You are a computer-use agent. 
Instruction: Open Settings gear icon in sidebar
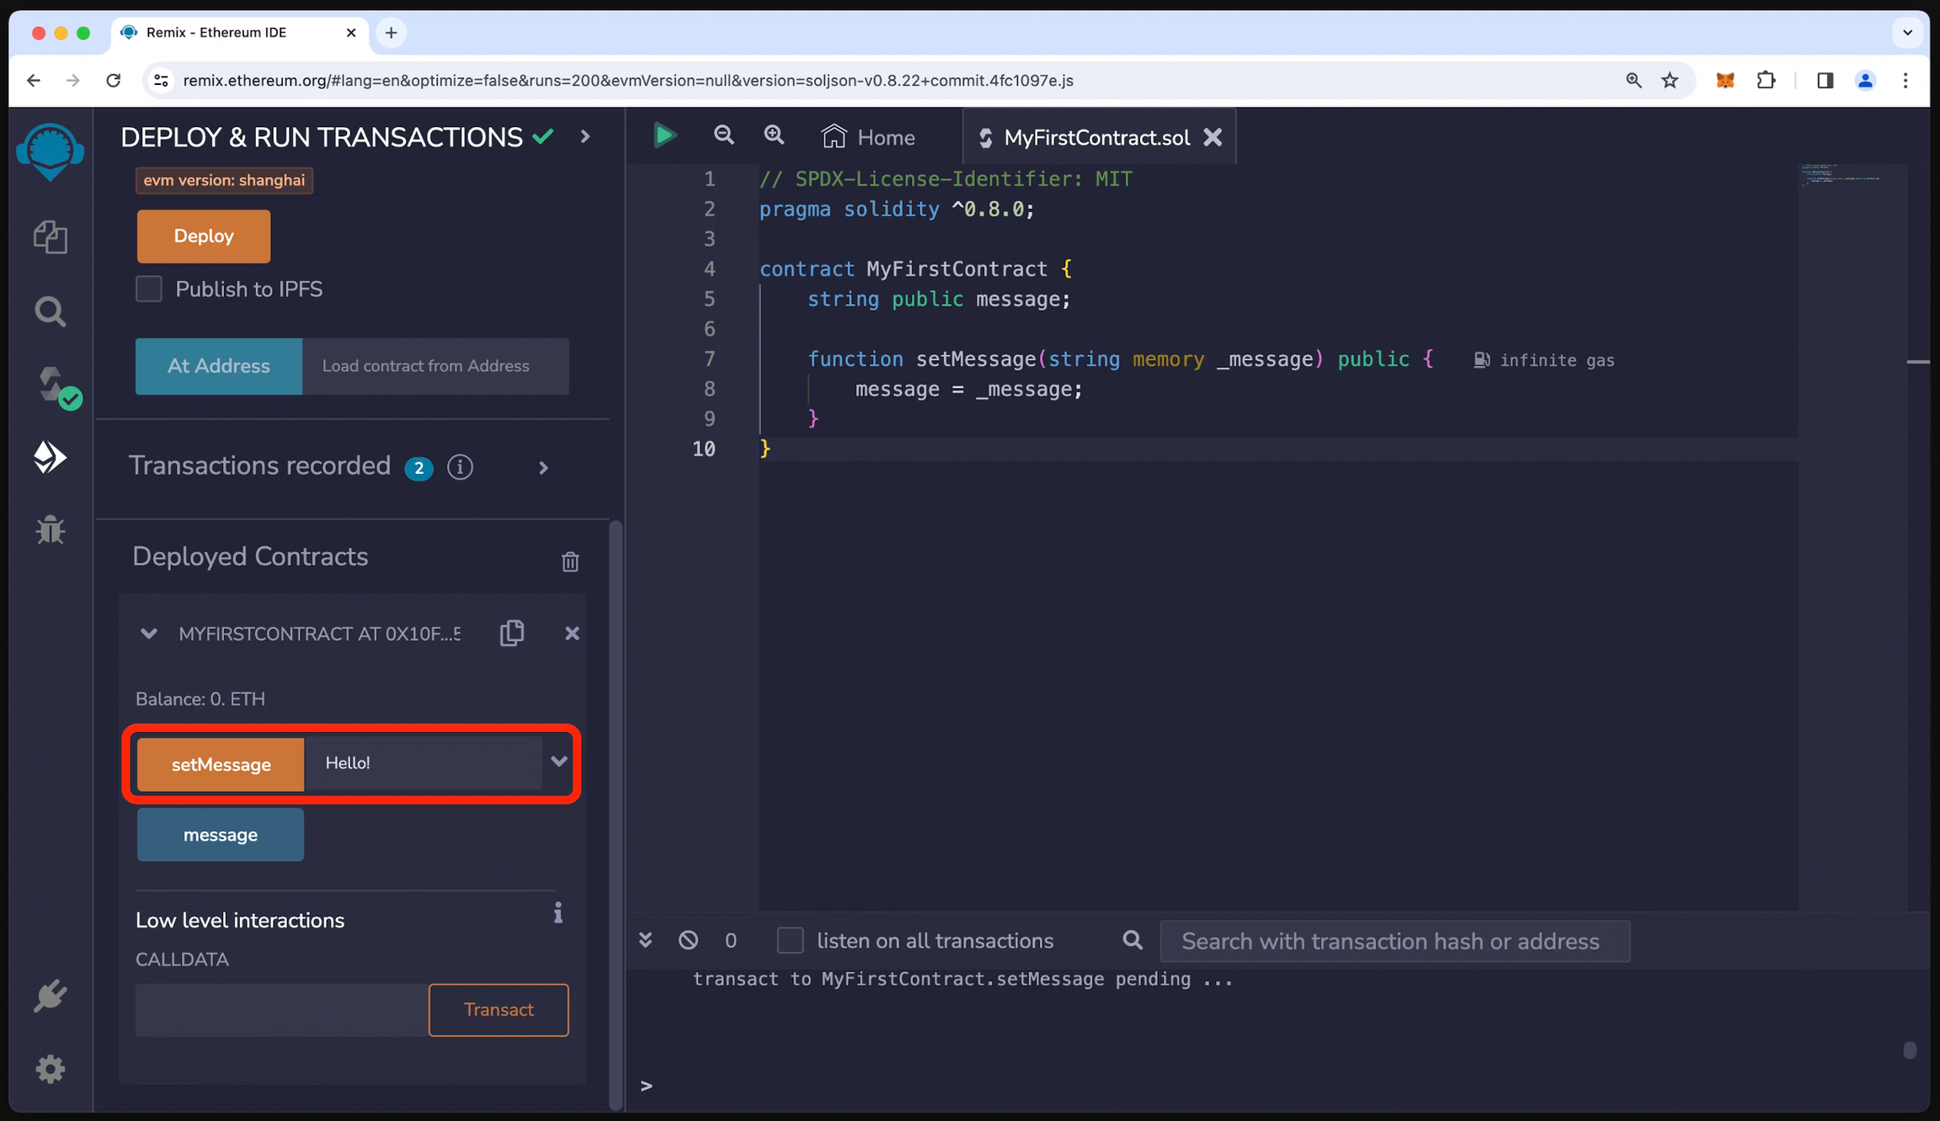pos(51,1069)
